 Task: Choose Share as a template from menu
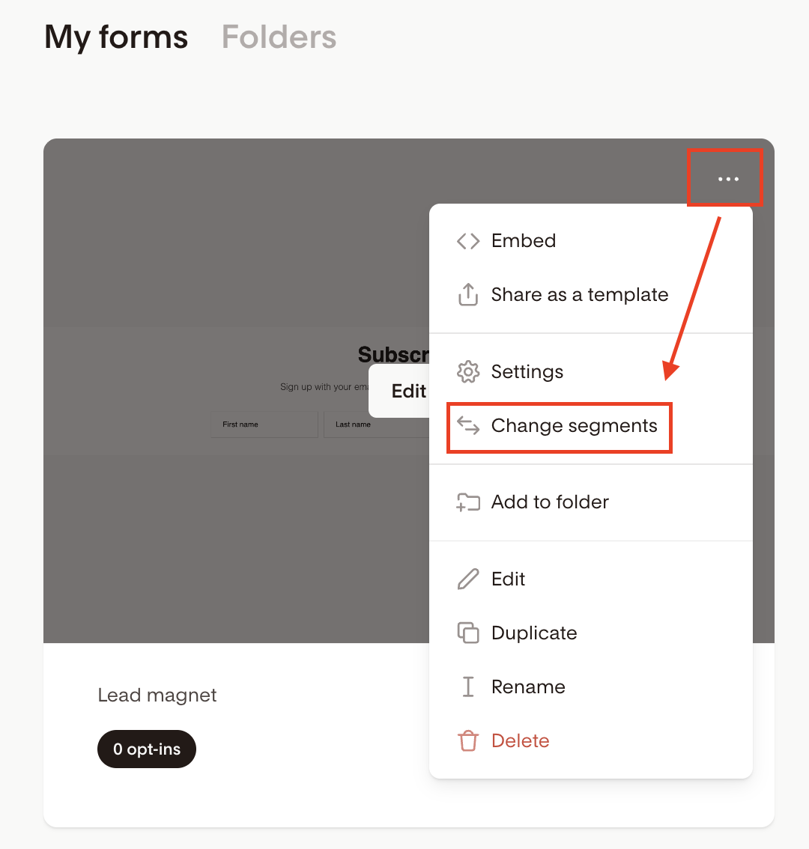click(579, 295)
